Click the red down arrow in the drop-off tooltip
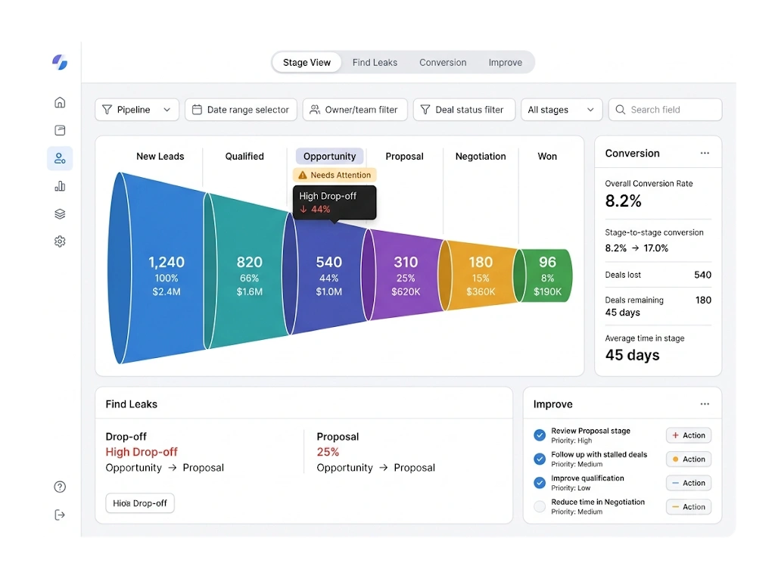Viewport: 775px width, 579px height. coord(303,209)
